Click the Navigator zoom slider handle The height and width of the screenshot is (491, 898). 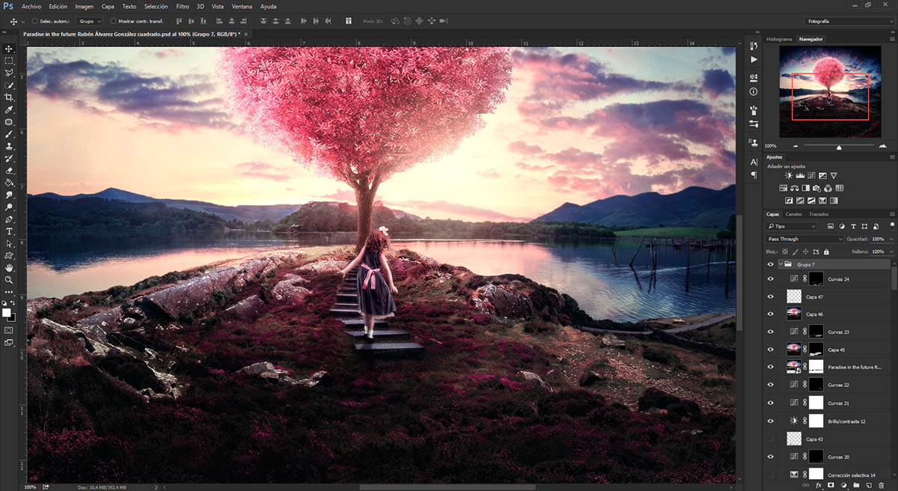(x=839, y=147)
